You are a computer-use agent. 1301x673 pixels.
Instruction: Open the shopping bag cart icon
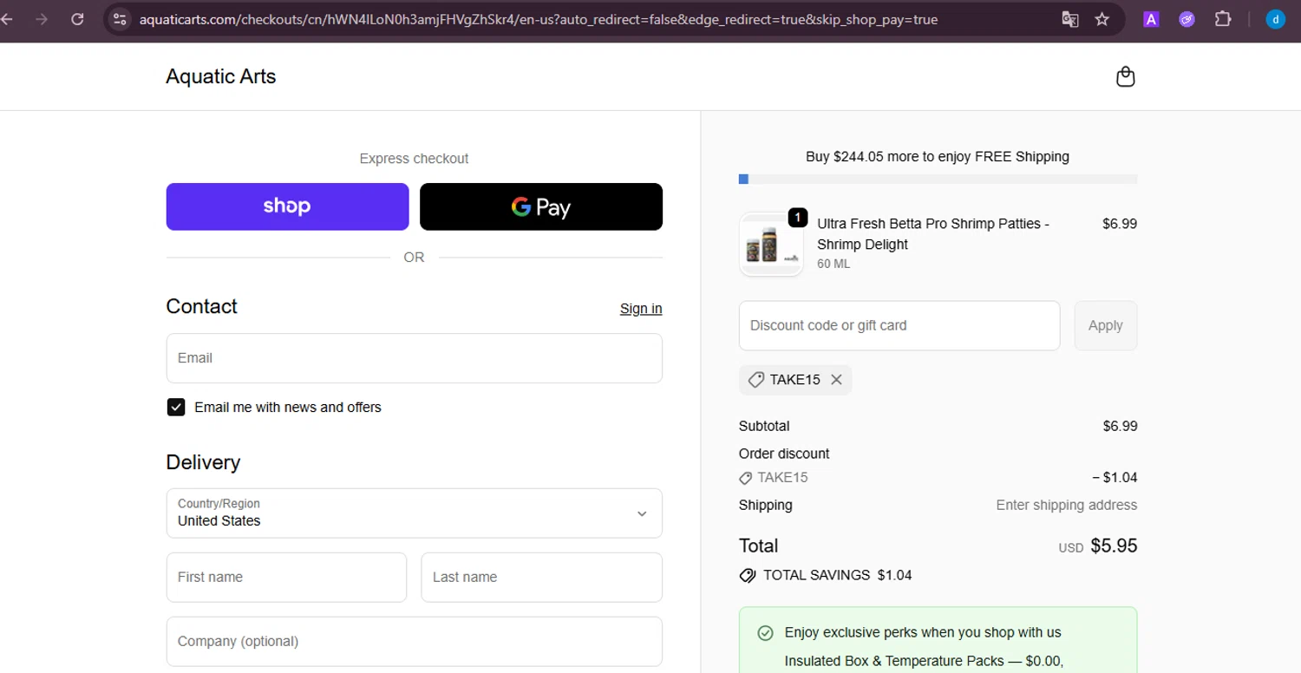coord(1125,77)
